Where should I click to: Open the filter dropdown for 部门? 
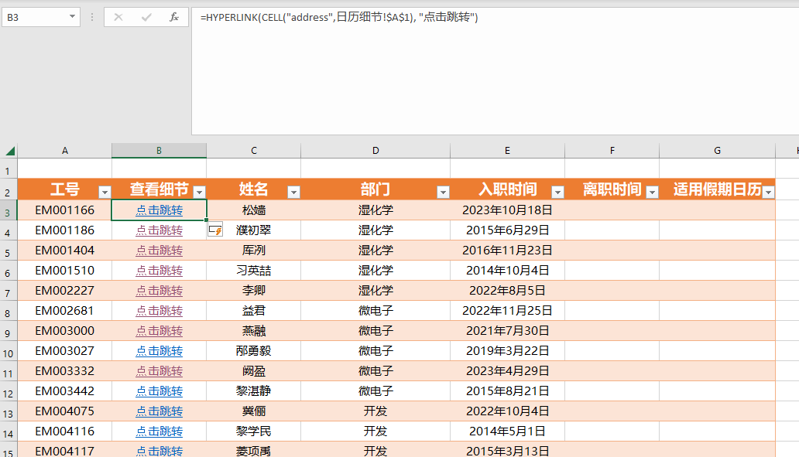click(x=442, y=190)
